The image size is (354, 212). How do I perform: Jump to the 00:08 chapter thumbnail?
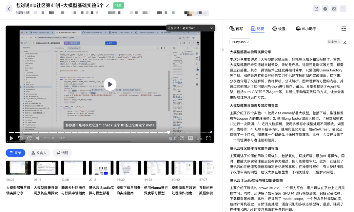pos(18,167)
